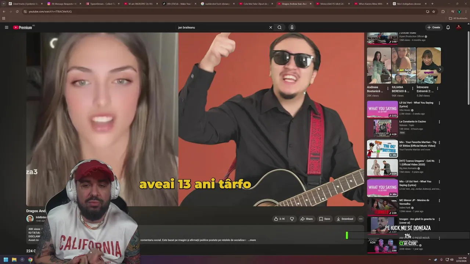Switch to Liked tracks Epidemic Sound tab
The image size is (470, 264).
coord(25,4)
